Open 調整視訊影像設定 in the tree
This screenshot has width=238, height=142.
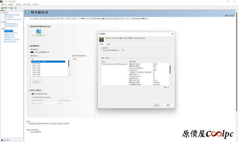tap(11, 26)
